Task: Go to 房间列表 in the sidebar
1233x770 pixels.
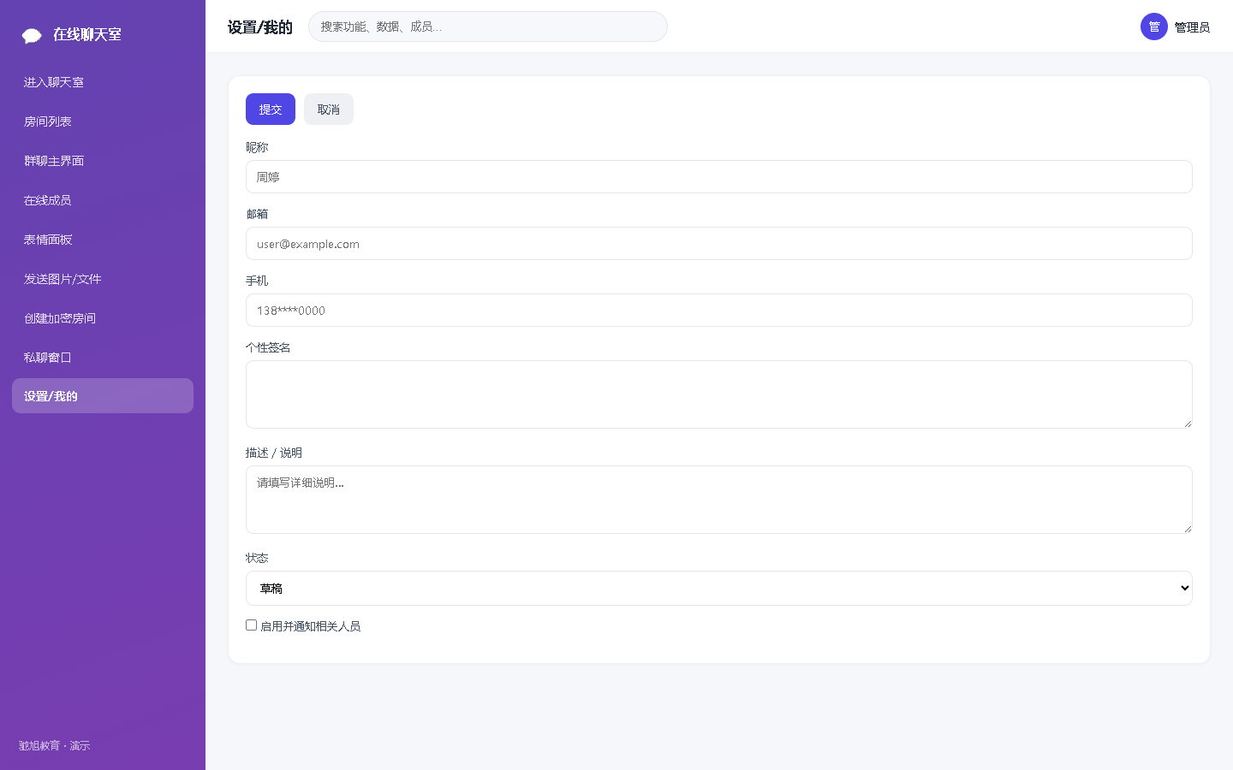Action: coord(103,121)
